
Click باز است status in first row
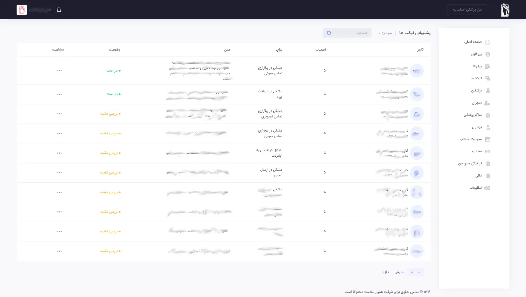[113, 71]
